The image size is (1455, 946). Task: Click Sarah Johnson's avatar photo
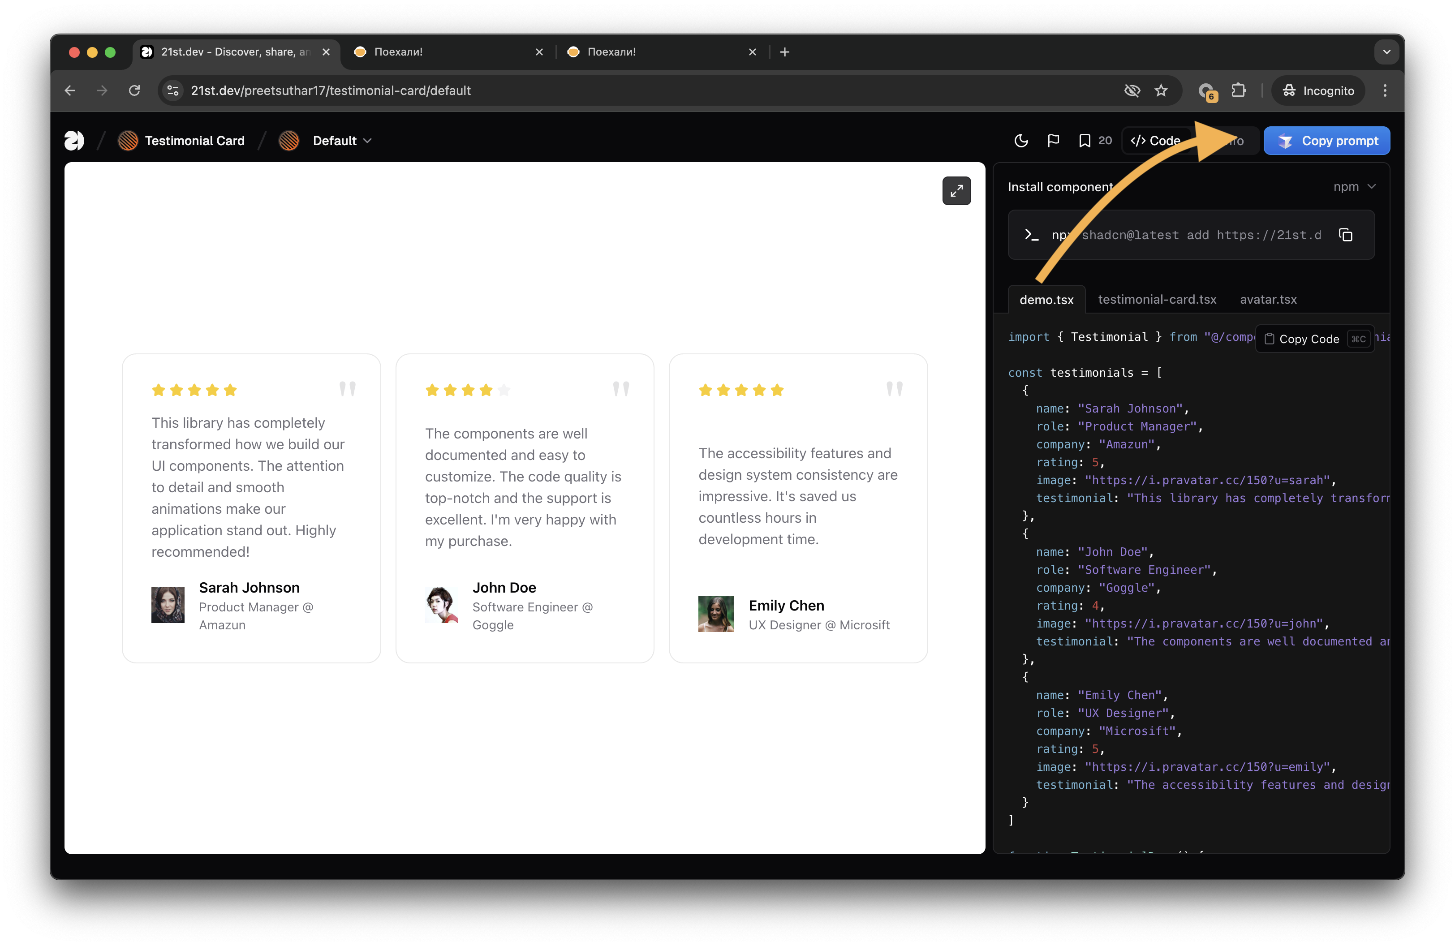coord(168,605)
